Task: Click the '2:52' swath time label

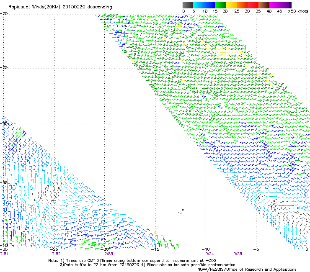Action: point(57,254)
